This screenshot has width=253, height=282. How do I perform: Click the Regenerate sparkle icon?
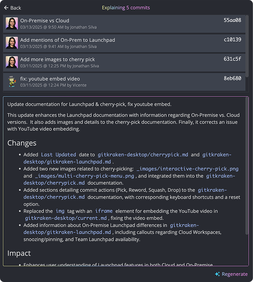[x=217, y=274]
